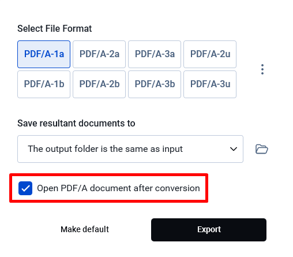Screen dimensions: 293x257
Task: Choose the PDF/A-2b option
Action: point(99,84)
